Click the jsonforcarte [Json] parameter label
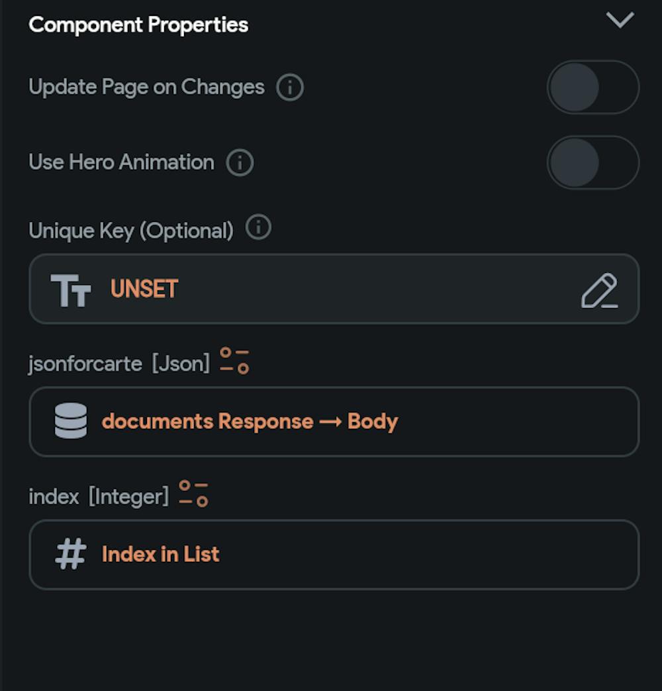The image size is (662, 691). [118, 364]
